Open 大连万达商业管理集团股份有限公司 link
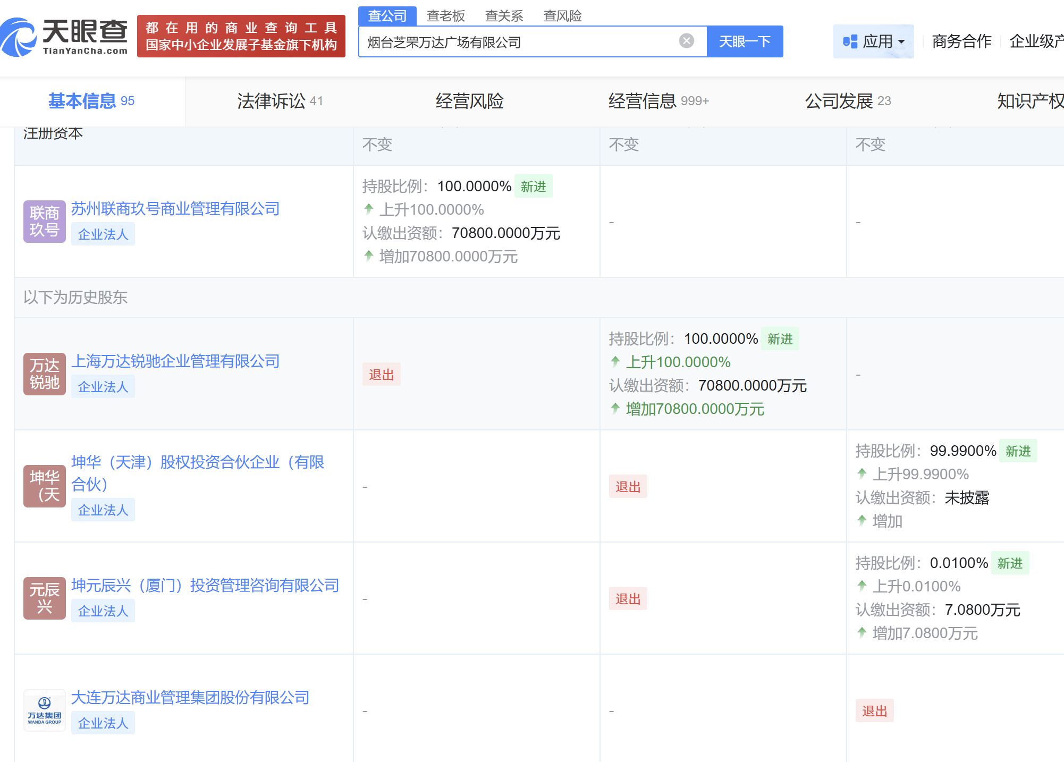Viewport: 1064px width, 762px height. (190, 698)
